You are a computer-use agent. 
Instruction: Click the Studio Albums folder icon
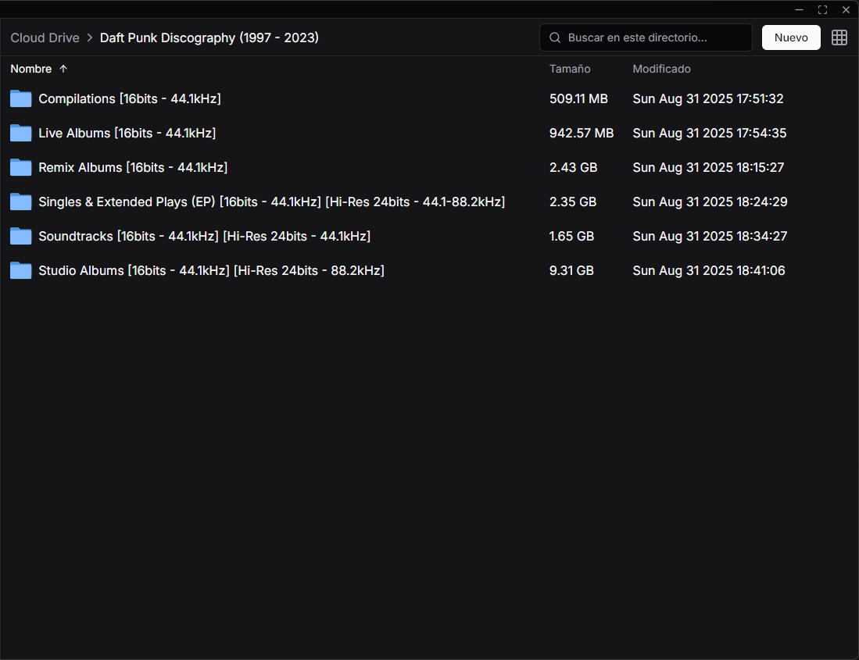(x=21, y=270)
